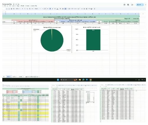Click the undo arrow in the toolbar

[7, 9]
